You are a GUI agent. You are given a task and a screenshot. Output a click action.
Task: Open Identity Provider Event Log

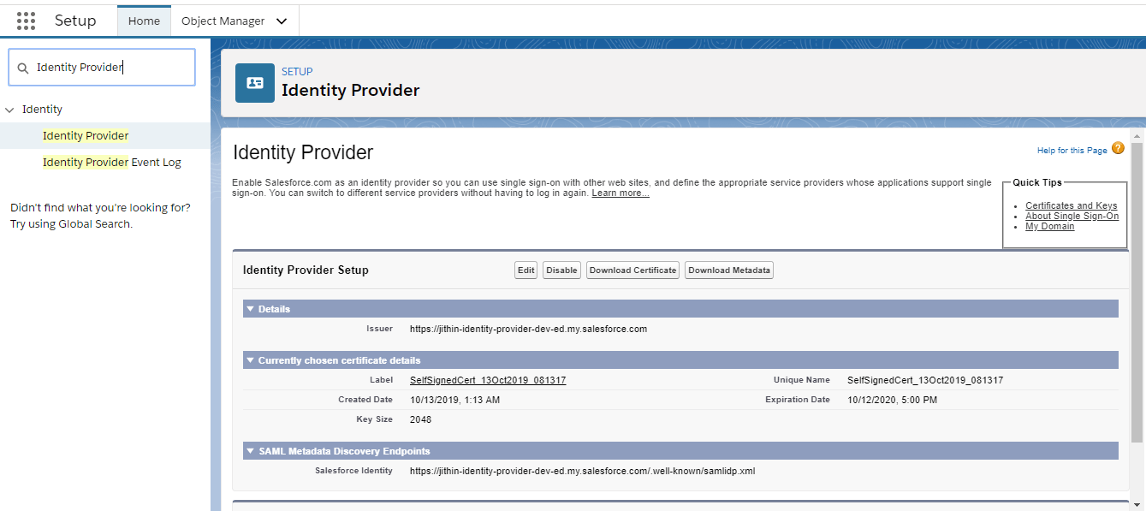tap(112, 163)
